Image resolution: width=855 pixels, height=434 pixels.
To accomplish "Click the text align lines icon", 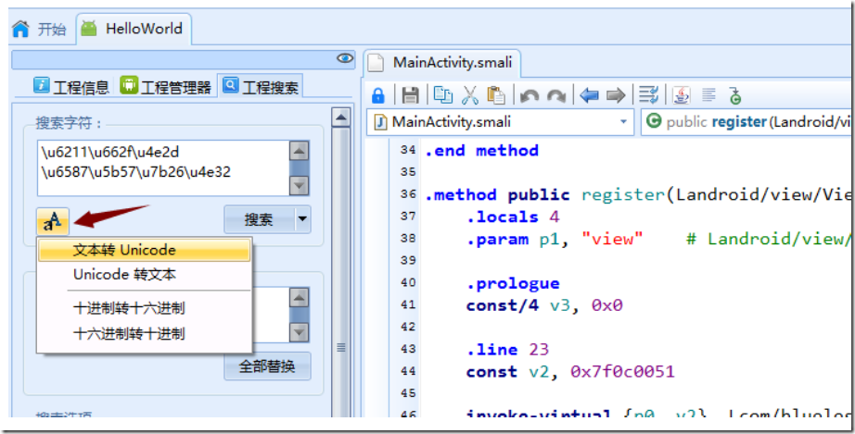I will point(708,95).
